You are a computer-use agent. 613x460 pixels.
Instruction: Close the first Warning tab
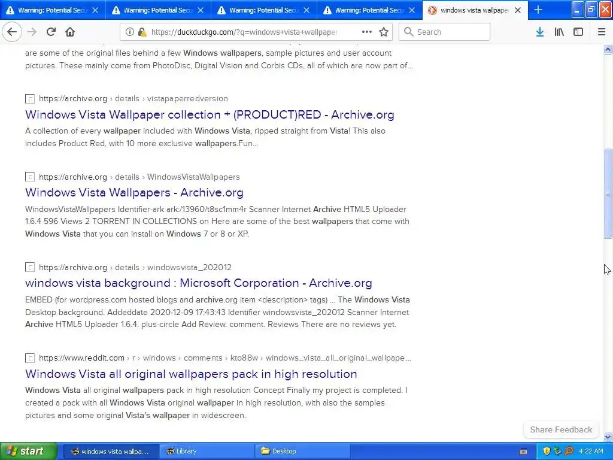(95, 10)
